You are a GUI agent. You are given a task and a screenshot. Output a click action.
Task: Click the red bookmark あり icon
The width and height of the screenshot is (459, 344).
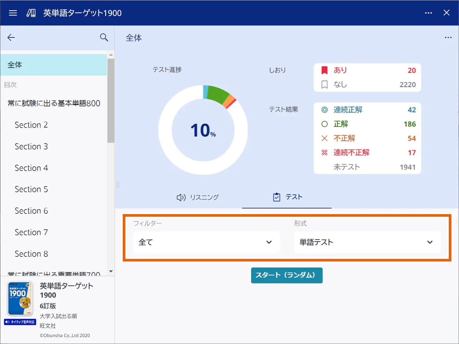pos(325,70)
